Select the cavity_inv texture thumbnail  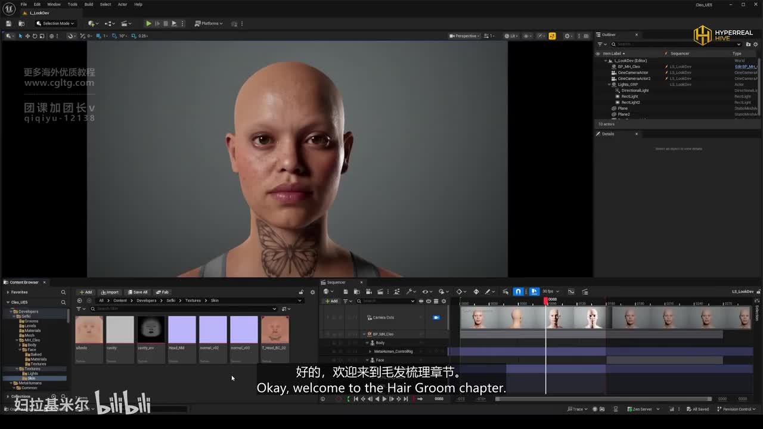click(x=151, y=329)
